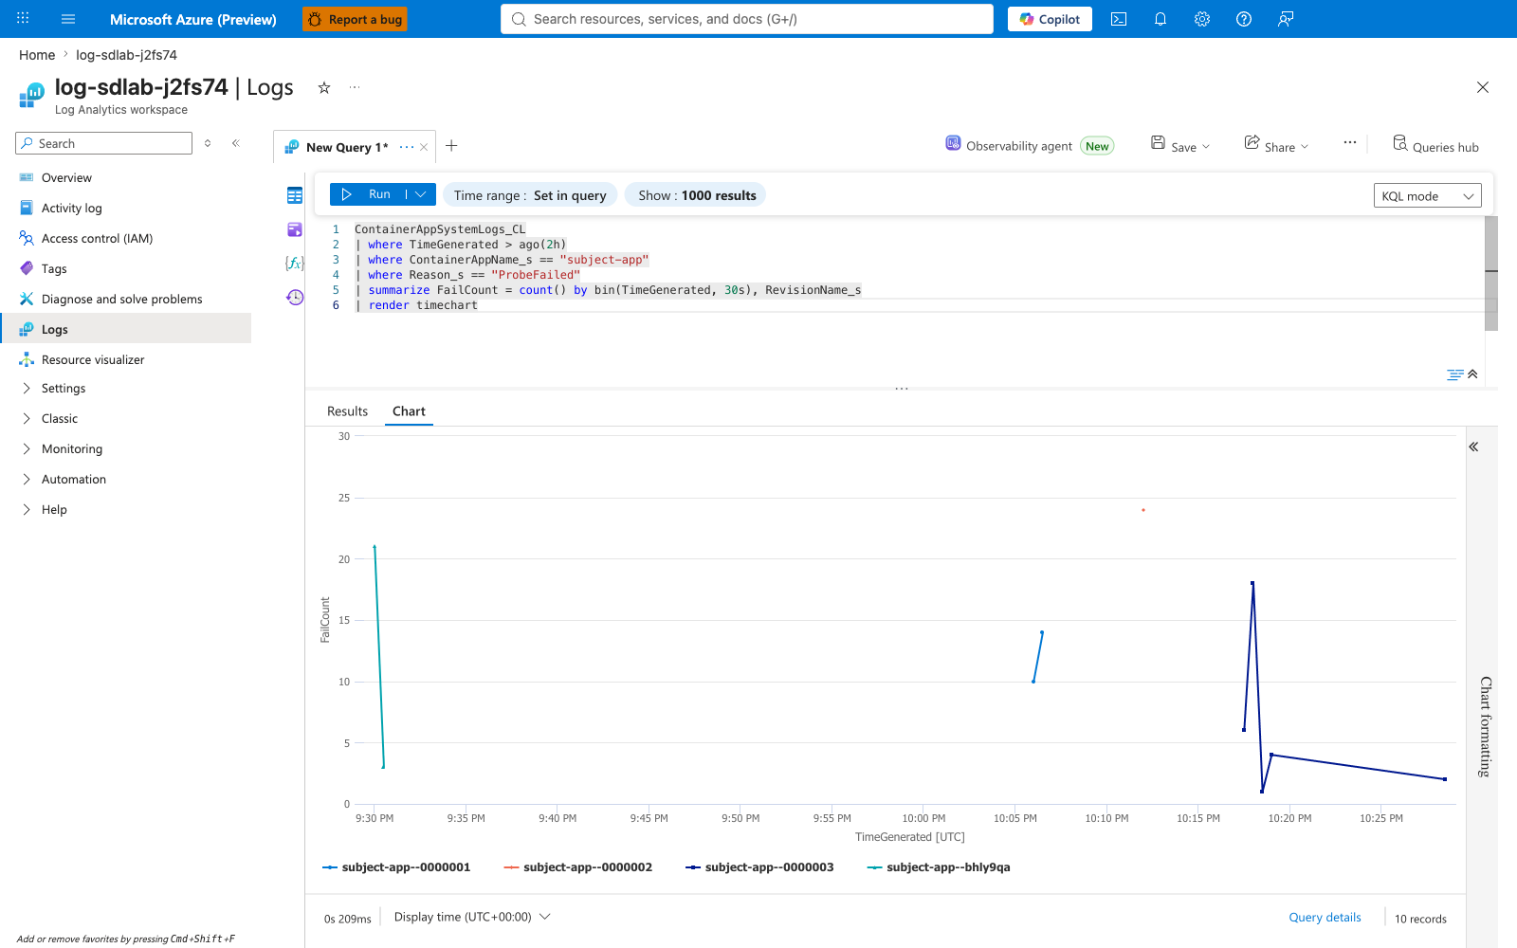
Task: Close the New Query 1 tab
Action: [x=424, y=147]
